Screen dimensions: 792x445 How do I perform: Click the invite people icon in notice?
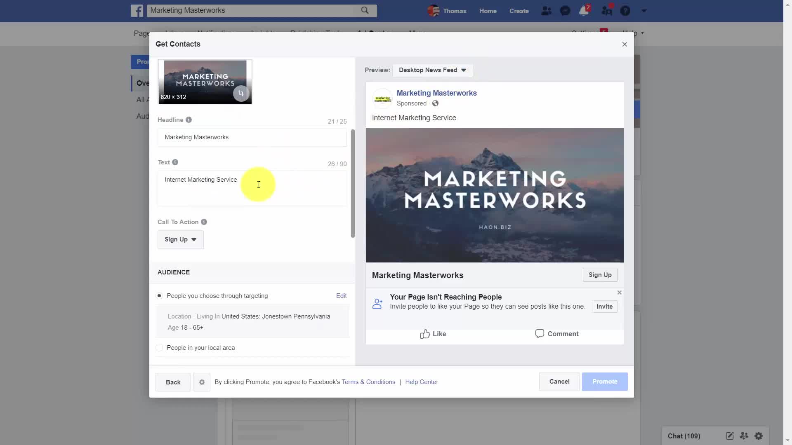pyautogui.click(x=377, y=304)
